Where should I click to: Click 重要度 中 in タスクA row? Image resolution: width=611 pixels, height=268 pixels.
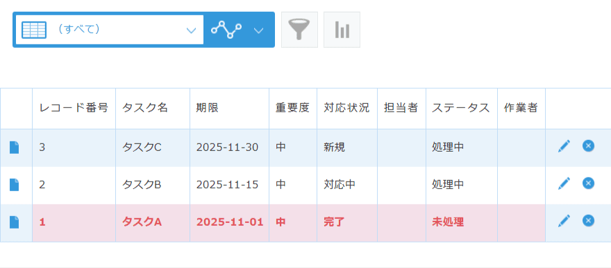click(293, 222)
